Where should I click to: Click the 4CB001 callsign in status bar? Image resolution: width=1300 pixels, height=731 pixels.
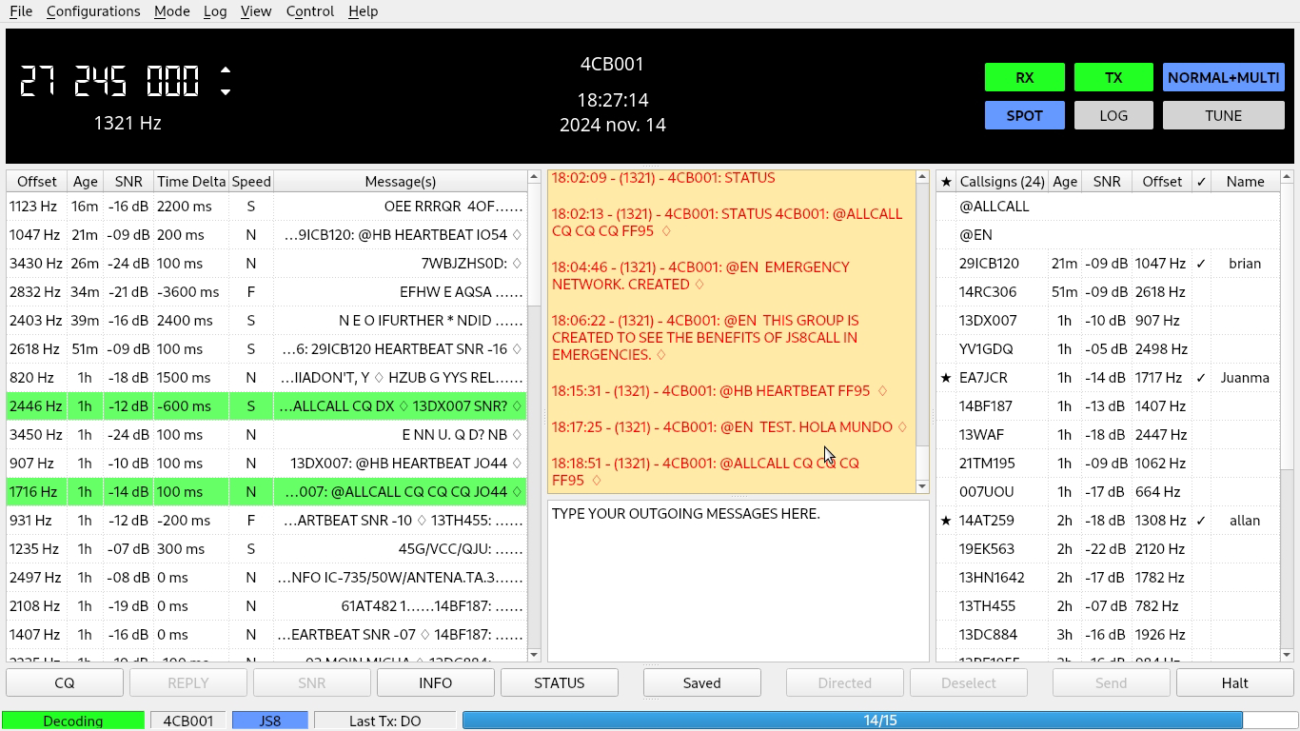tap(188, 721)
